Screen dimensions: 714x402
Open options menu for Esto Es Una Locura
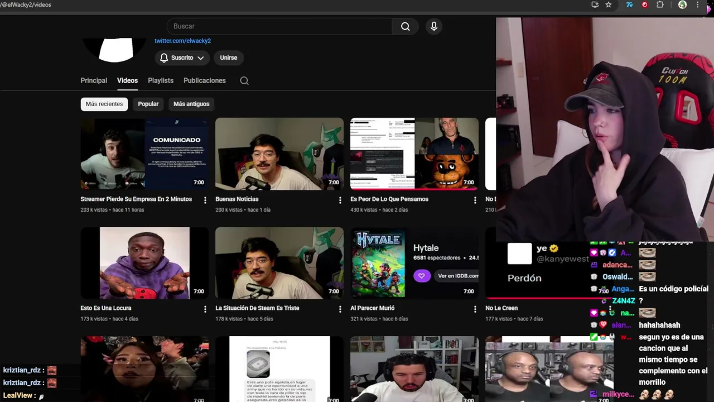pos(205,309)
